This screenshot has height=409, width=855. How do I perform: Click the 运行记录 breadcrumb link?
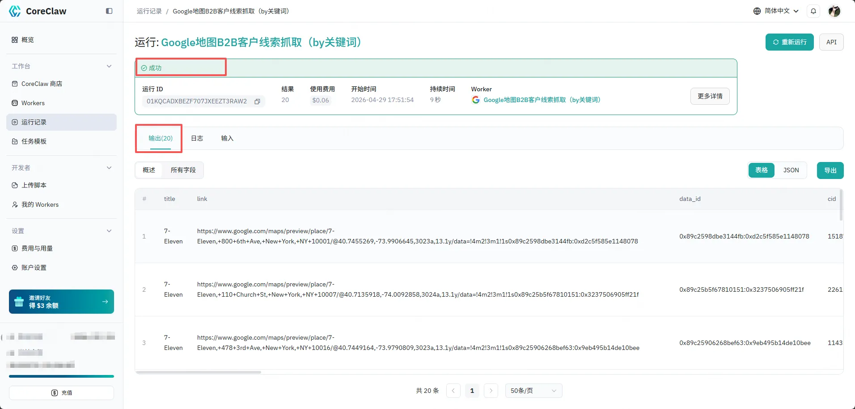(149, 11)
